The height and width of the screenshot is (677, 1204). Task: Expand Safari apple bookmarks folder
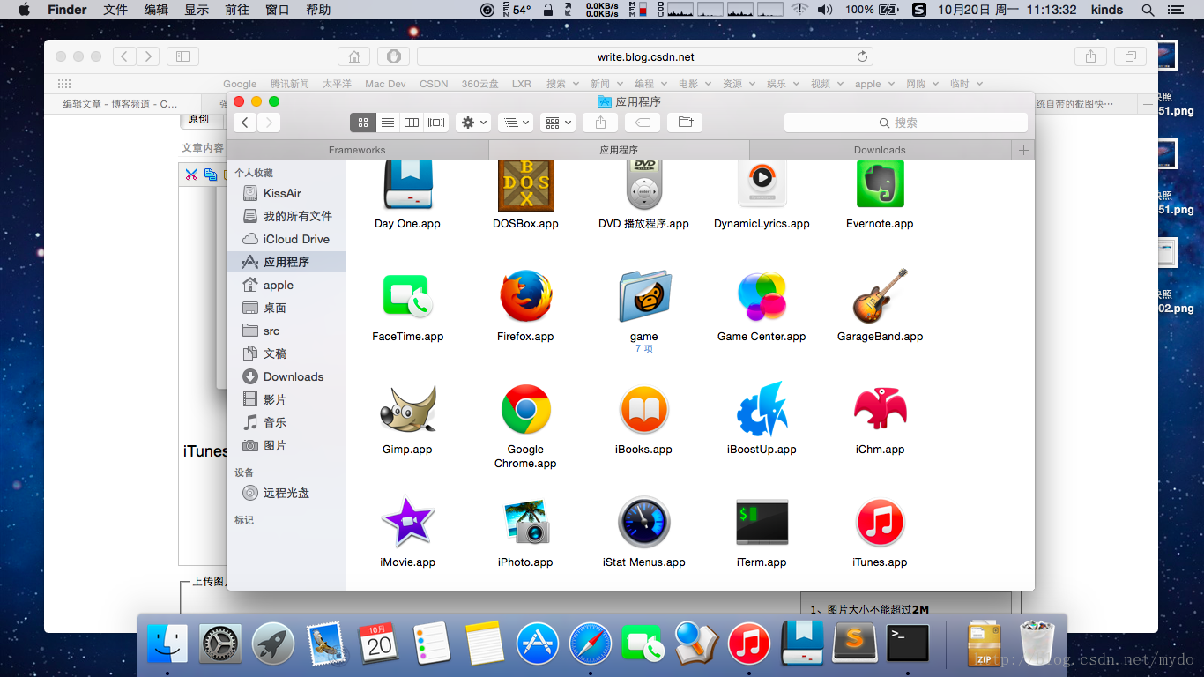pos(873,84)
